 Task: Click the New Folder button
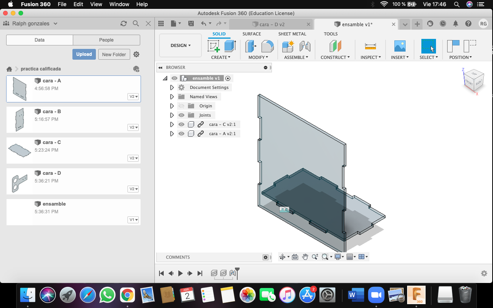pos(114,54)
